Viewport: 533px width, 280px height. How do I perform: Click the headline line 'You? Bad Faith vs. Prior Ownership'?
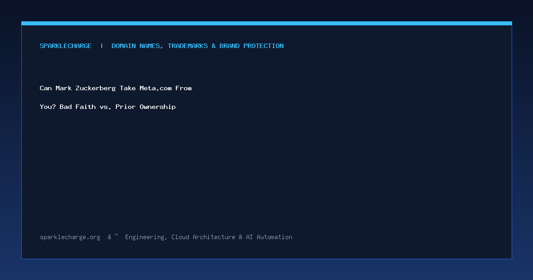click(108, 107)
